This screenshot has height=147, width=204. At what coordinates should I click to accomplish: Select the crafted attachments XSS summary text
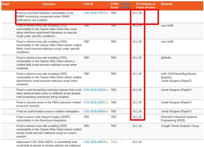[49, 79]
